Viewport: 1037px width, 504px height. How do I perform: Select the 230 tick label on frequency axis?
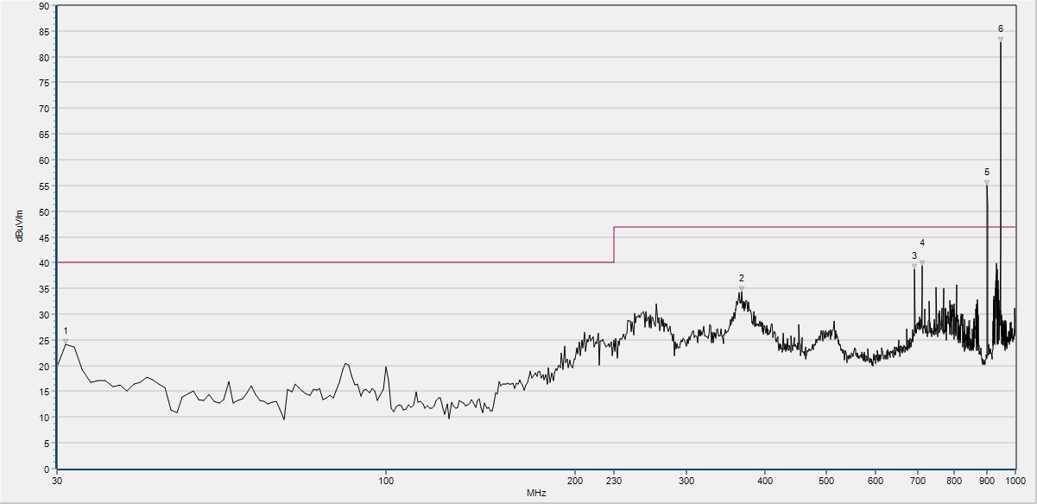(613, 480)
